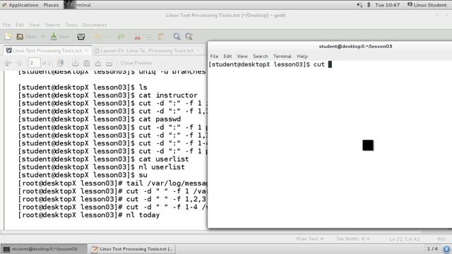Screen dimensions: 452x254
Task: Click the Bluetooth icon in top panel
Action: pyautogui.click(x=369, y=5)
